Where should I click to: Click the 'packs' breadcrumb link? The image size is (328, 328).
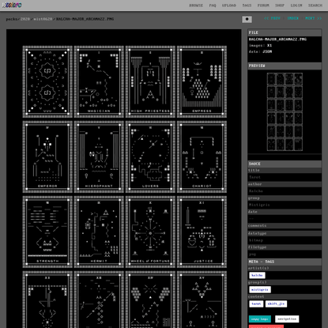pyautogui.click(x=12, y=19)
